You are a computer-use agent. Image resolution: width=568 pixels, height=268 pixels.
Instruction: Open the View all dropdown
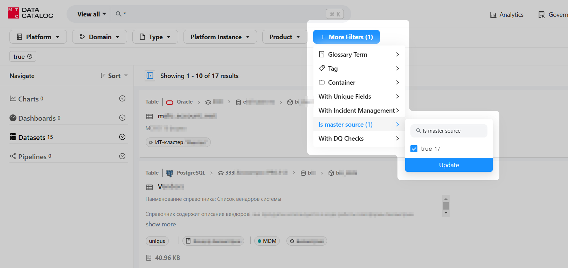point(91,14)
